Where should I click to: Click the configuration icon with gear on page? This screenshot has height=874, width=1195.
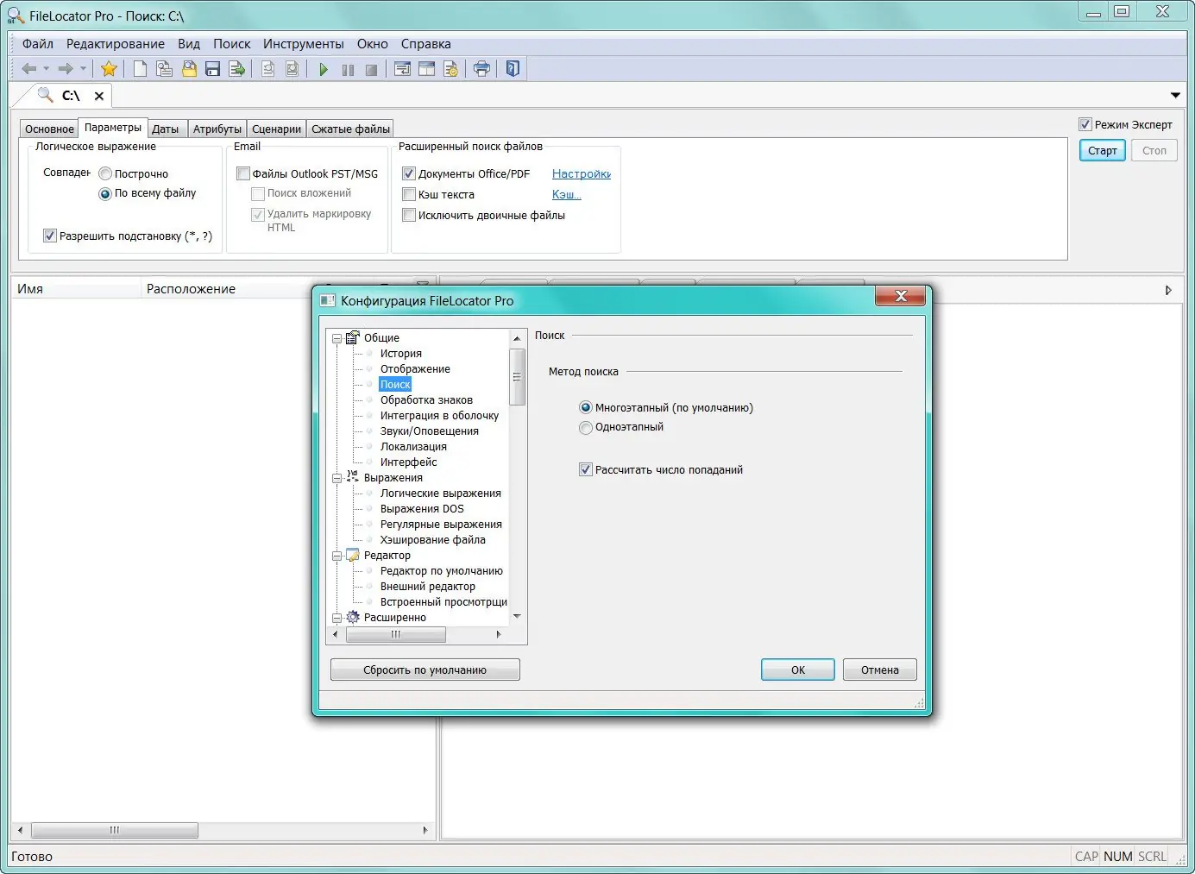[x=451, y=69]
